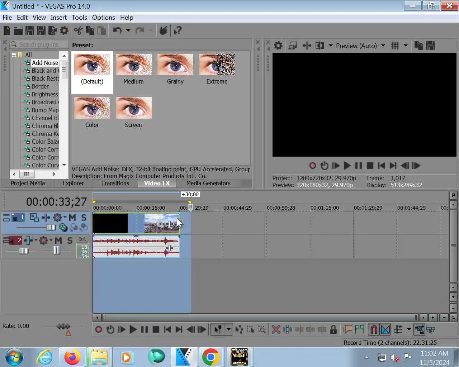The height and width of the screenshot is (367, 459).
Task: Click the Trim icon in the editing toolbar
Action: pos(287,329)
